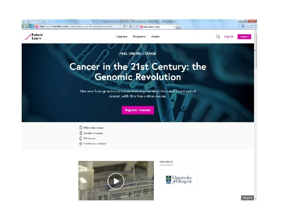The width and height of the screenshot is (284, 213).
Task: Minimize the browser window
Action: [x=240, y=21]
